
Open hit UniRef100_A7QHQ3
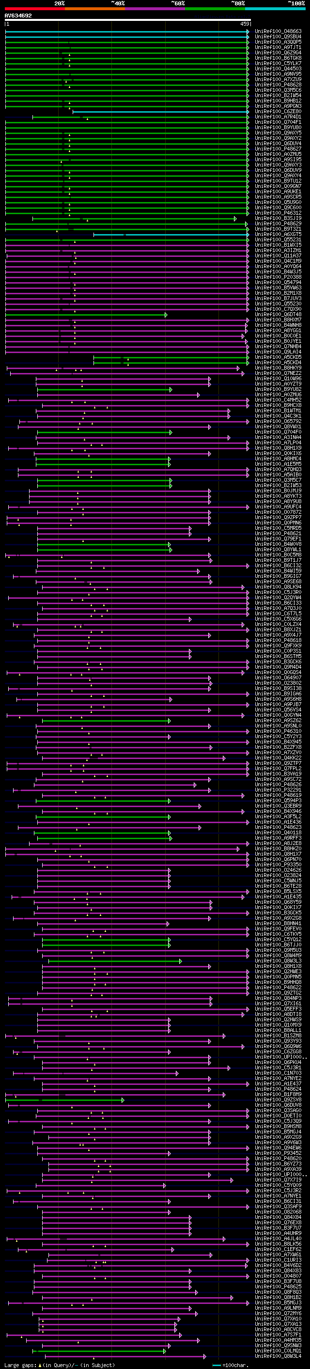coord(278,469)
